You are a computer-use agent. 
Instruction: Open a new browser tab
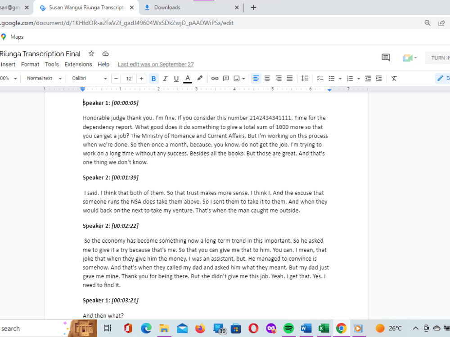(253, 8)
